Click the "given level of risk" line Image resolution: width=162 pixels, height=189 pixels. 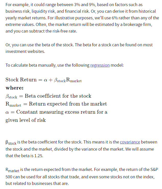(x=26, y=120)
